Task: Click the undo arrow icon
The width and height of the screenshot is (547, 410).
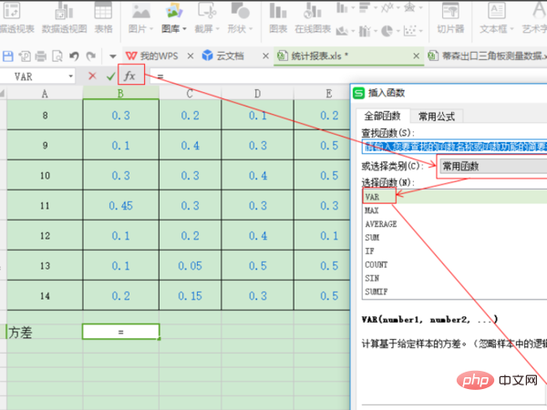Action: click(x=74, y=56)
